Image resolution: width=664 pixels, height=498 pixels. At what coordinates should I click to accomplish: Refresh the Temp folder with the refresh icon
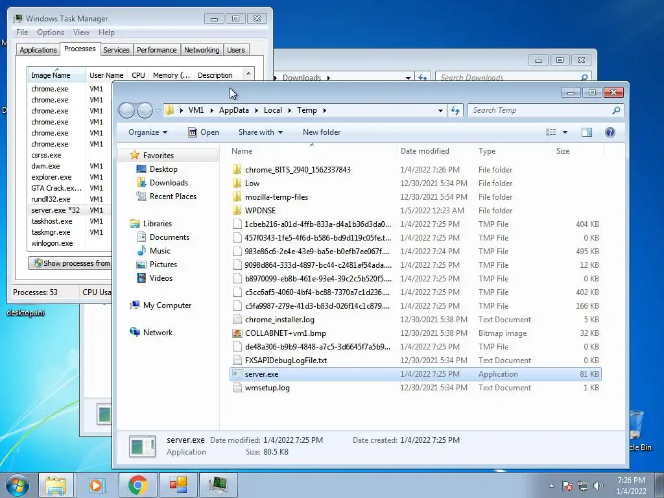coord(455,110)
